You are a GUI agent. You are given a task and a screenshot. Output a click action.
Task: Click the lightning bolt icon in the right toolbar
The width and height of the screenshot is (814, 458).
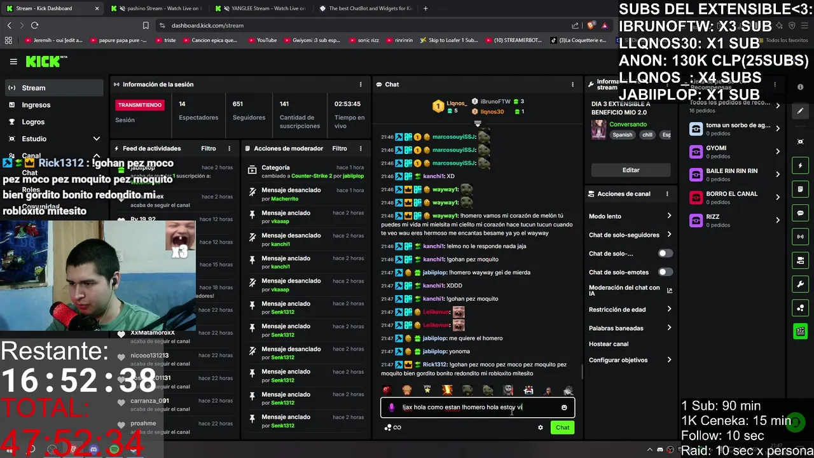(801, 165)
